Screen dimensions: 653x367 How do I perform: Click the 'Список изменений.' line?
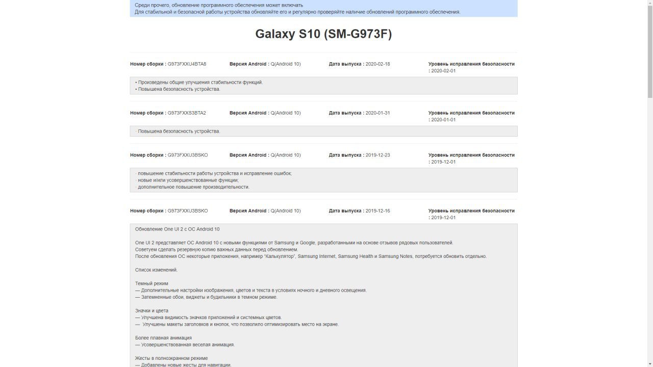(156, 270)
